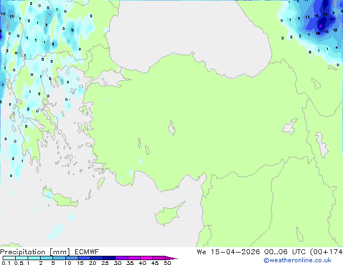Click the legend scale label '45'
The height and width of the screenshot is (265, 343).
coord(155,263)
